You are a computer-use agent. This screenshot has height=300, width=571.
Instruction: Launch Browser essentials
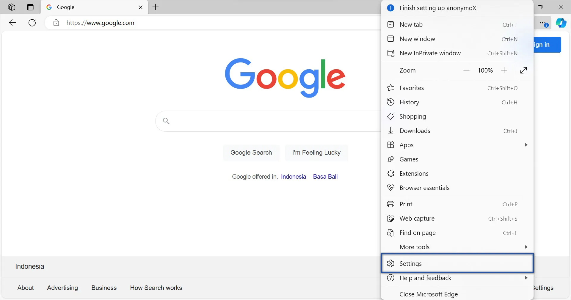pos(424,188)
